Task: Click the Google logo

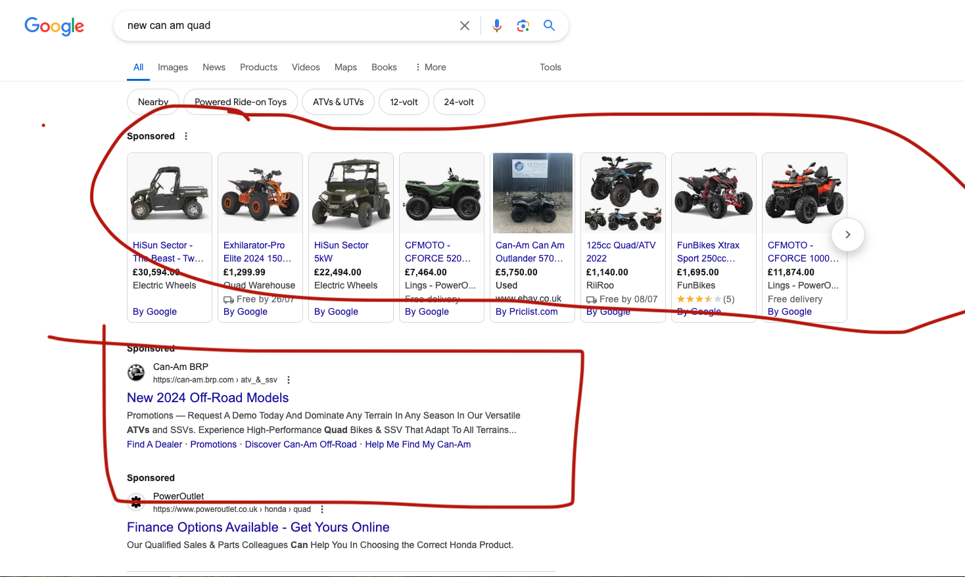Action: (54, 26)
